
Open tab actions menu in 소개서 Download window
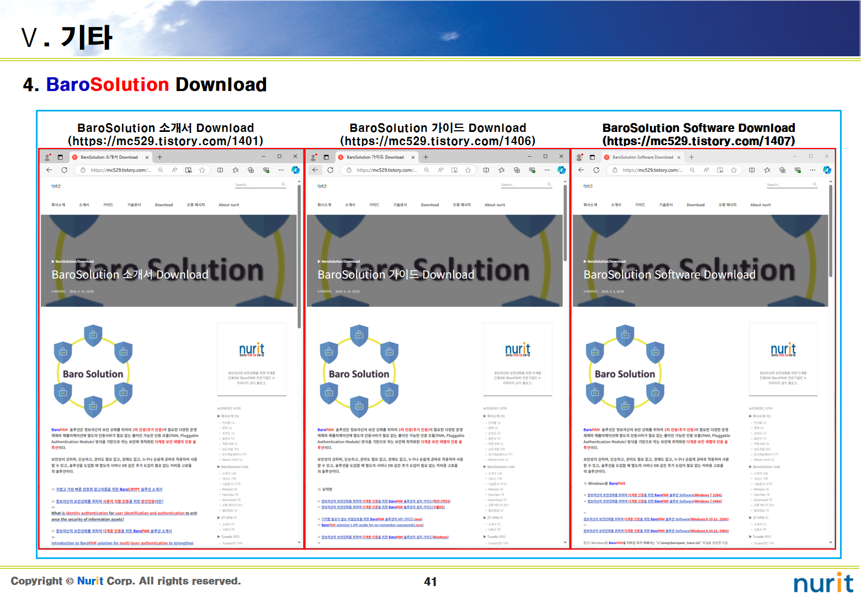click(60, 157)
